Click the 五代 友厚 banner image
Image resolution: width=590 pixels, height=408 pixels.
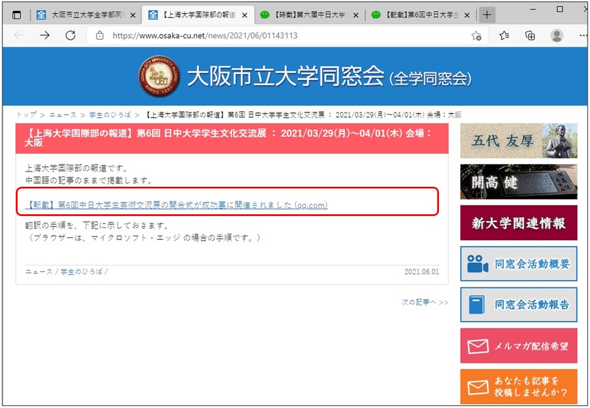coord(518,141)
